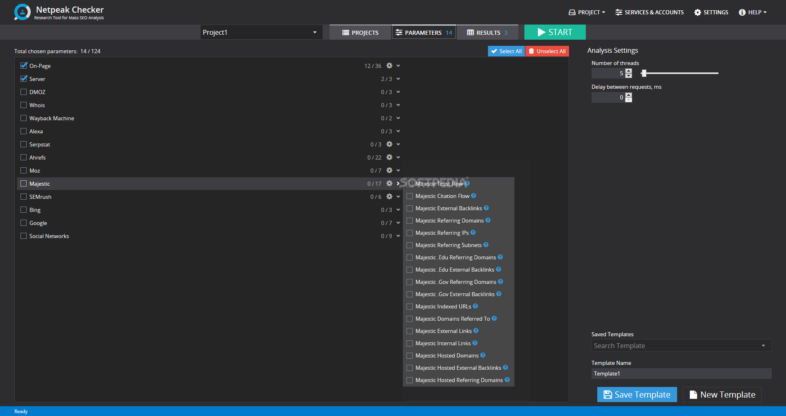
Task: Open settings gear for Moz row
Action: click(x=389, y=170)
